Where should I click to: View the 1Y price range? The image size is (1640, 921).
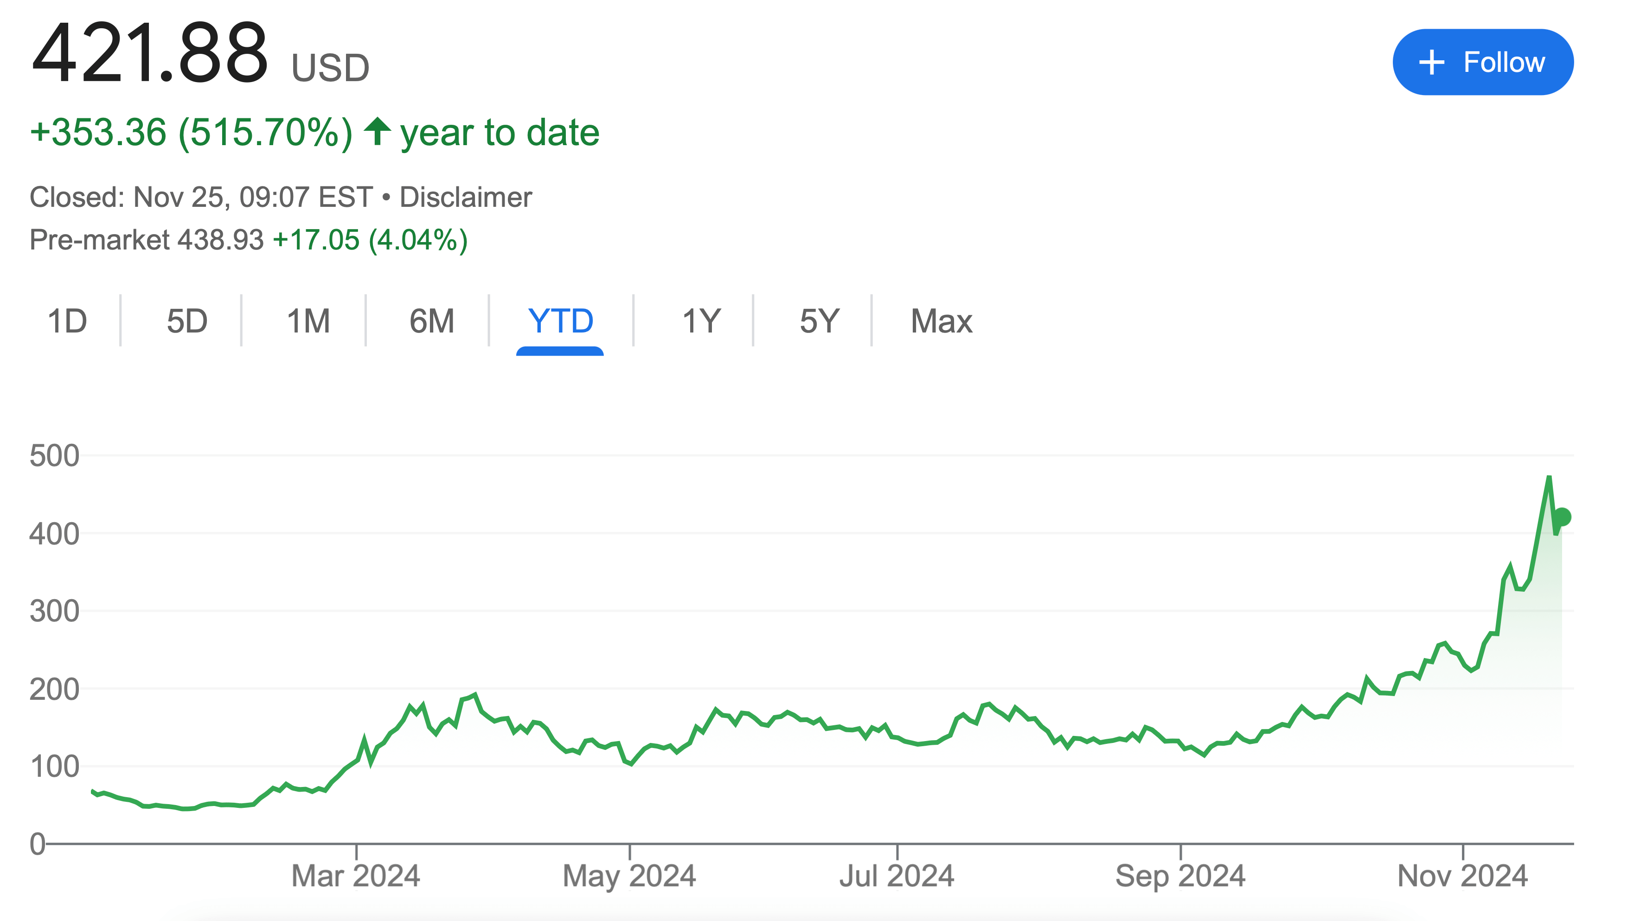pos(701,321)
